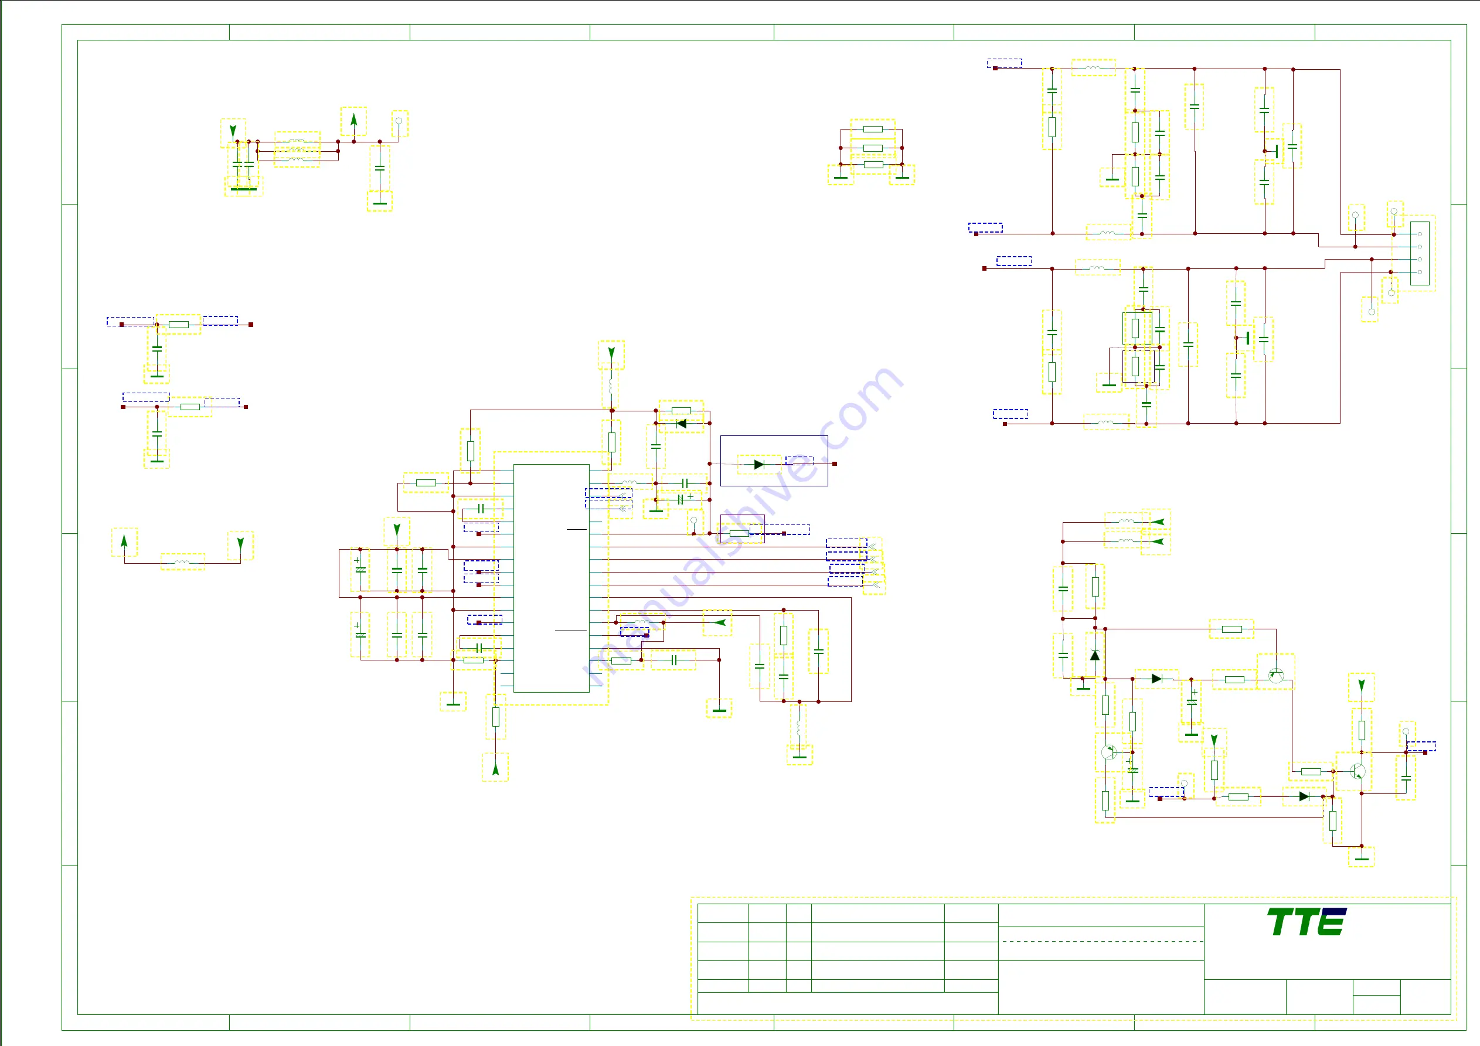This screenshot has width=1480, height=1046.
Task: Select the upper inductor fed by the two right-side arrows
Action: tap(1125, 521)
